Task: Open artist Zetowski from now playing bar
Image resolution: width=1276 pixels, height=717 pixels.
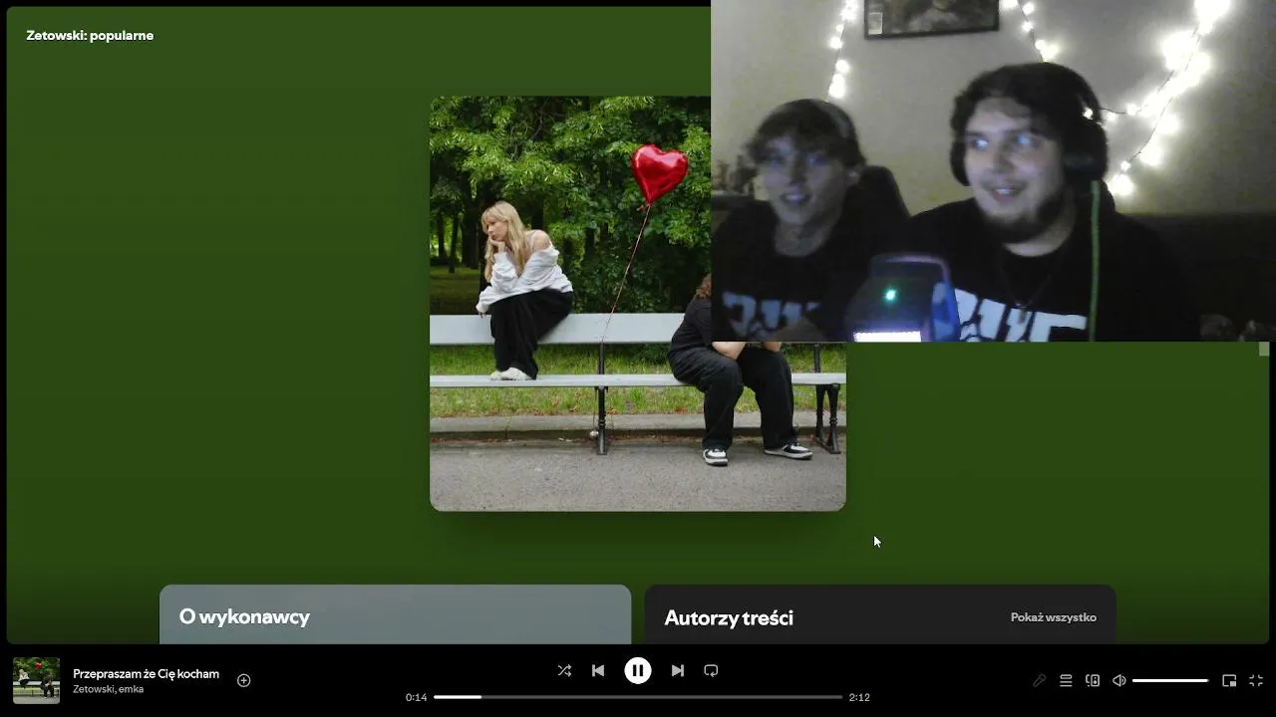Action: (x=94, y=689)
